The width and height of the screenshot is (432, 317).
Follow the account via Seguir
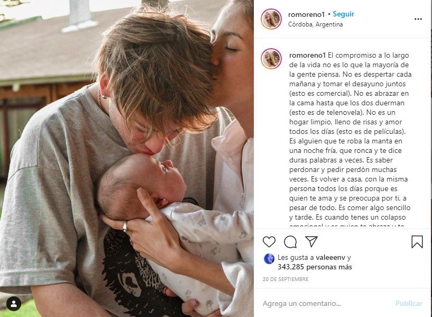point(343,14)
